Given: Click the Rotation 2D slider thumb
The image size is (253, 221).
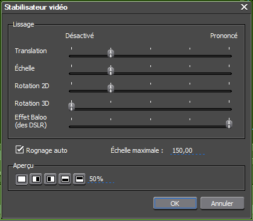Looking at the screenshot, I should (110, 88).
